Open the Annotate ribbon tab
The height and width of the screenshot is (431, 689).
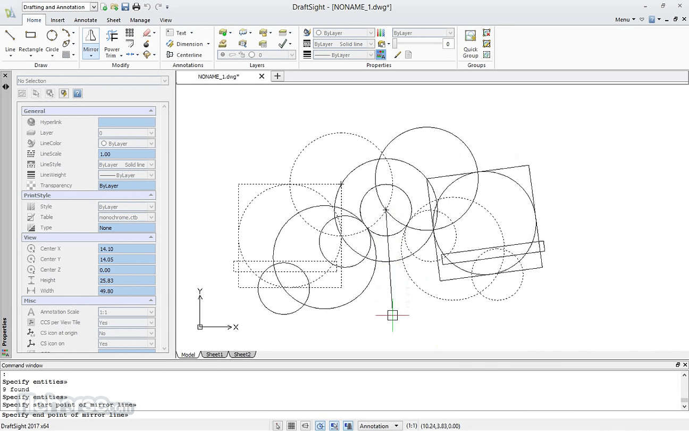tap(86, 20)
